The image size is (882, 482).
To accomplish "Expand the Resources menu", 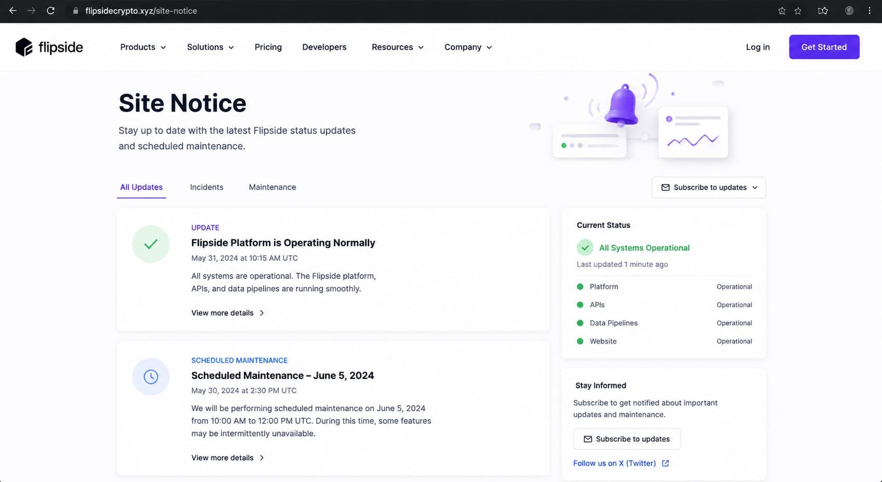I will pos(398,47).
